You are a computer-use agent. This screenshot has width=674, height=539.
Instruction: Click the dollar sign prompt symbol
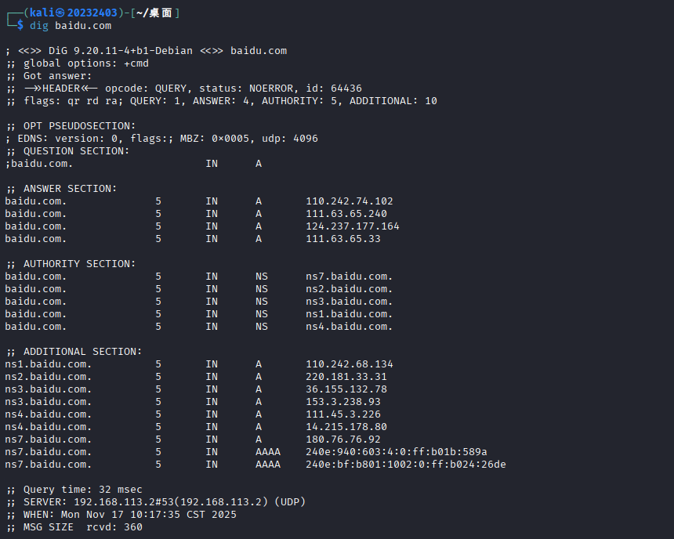[20, 25]
